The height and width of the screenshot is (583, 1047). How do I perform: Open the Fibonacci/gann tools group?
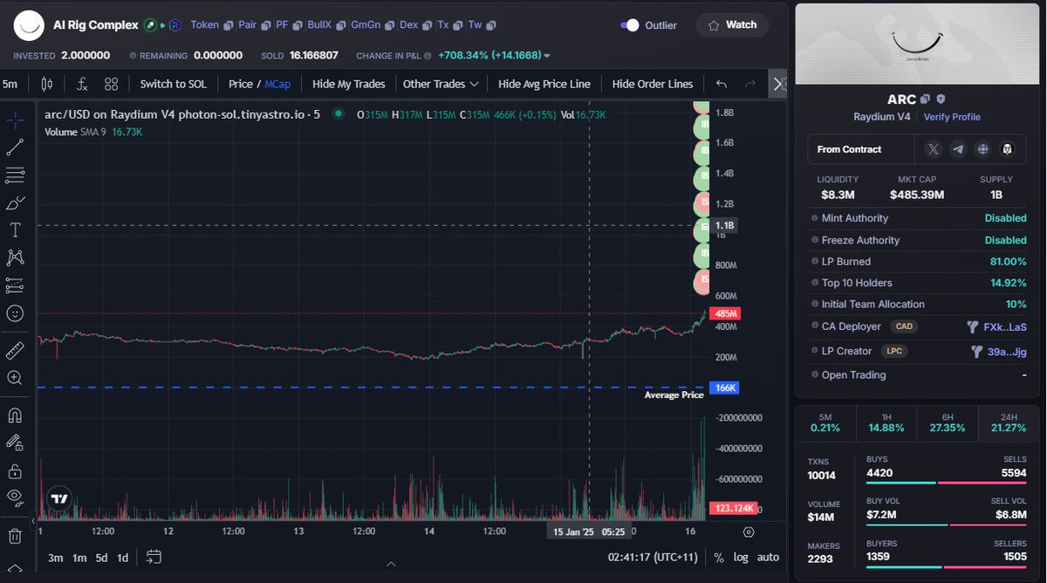click(x=15, y=175)
